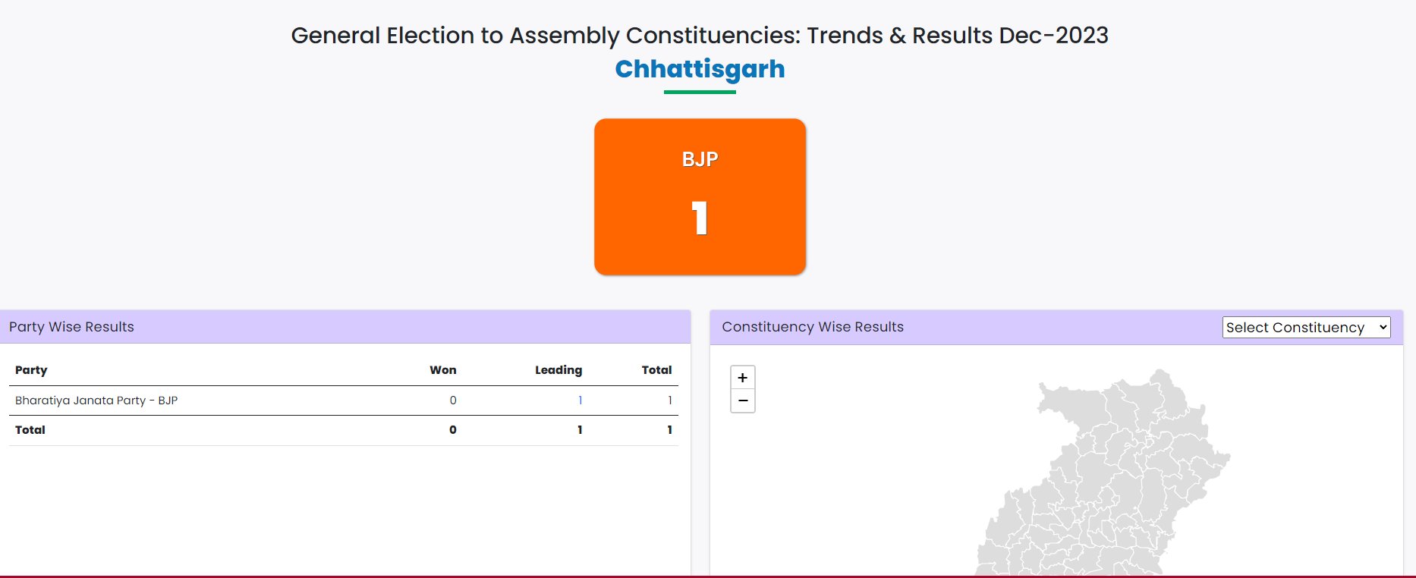Zoom in on the constituency map
The height and width of the screenshot is (578, 1416).
[742, 378]
